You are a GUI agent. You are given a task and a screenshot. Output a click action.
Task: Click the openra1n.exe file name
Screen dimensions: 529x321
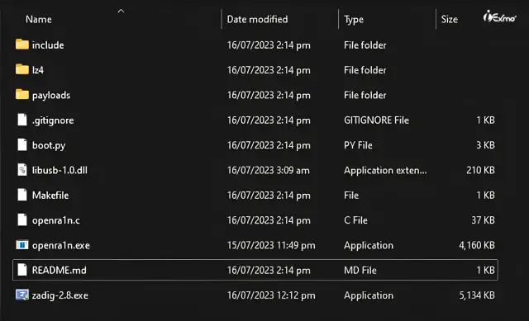pos(61,246)
